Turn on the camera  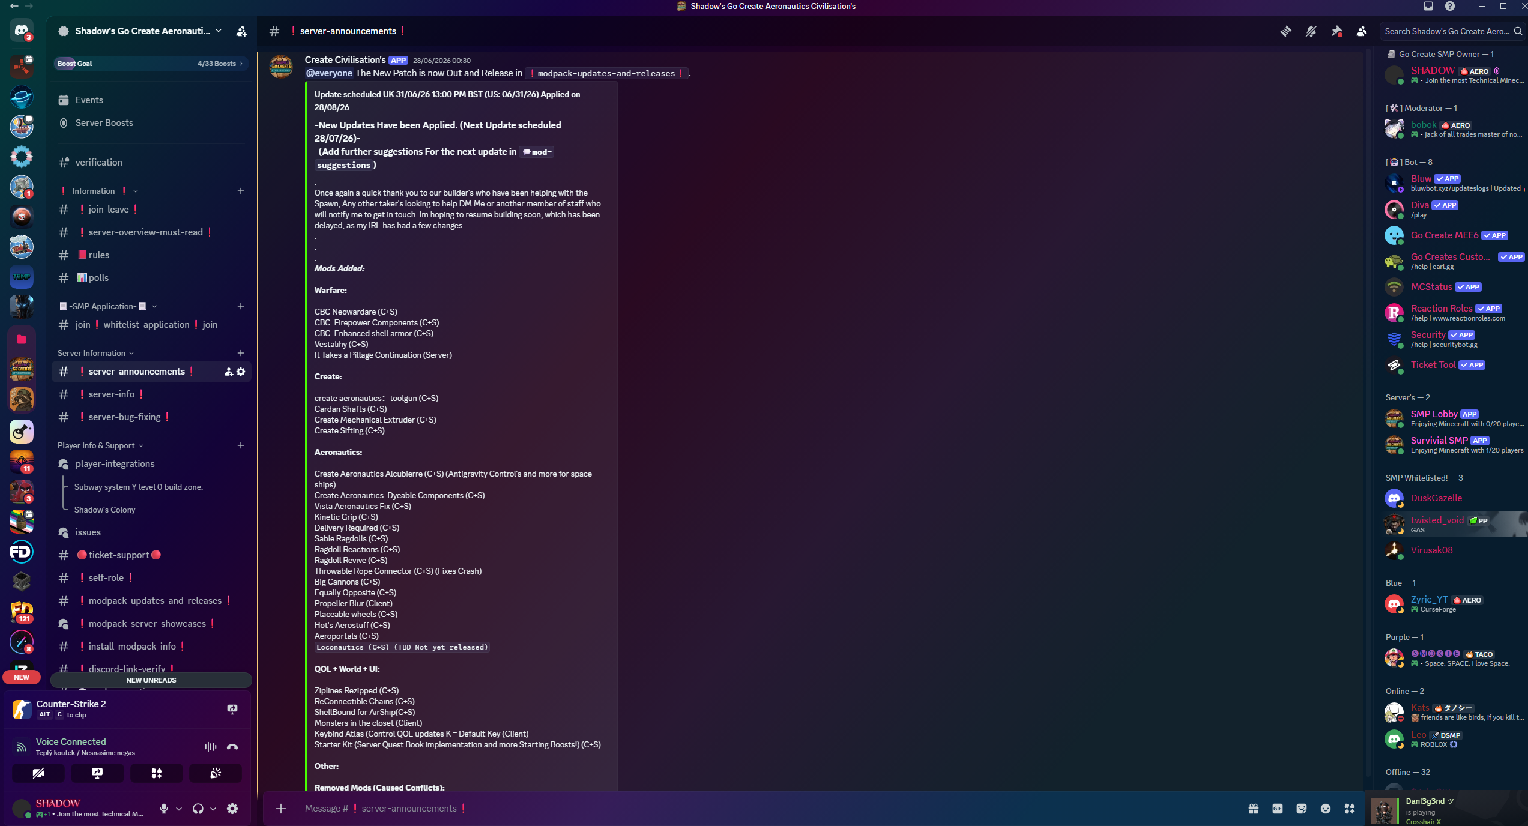pos(38,773)
